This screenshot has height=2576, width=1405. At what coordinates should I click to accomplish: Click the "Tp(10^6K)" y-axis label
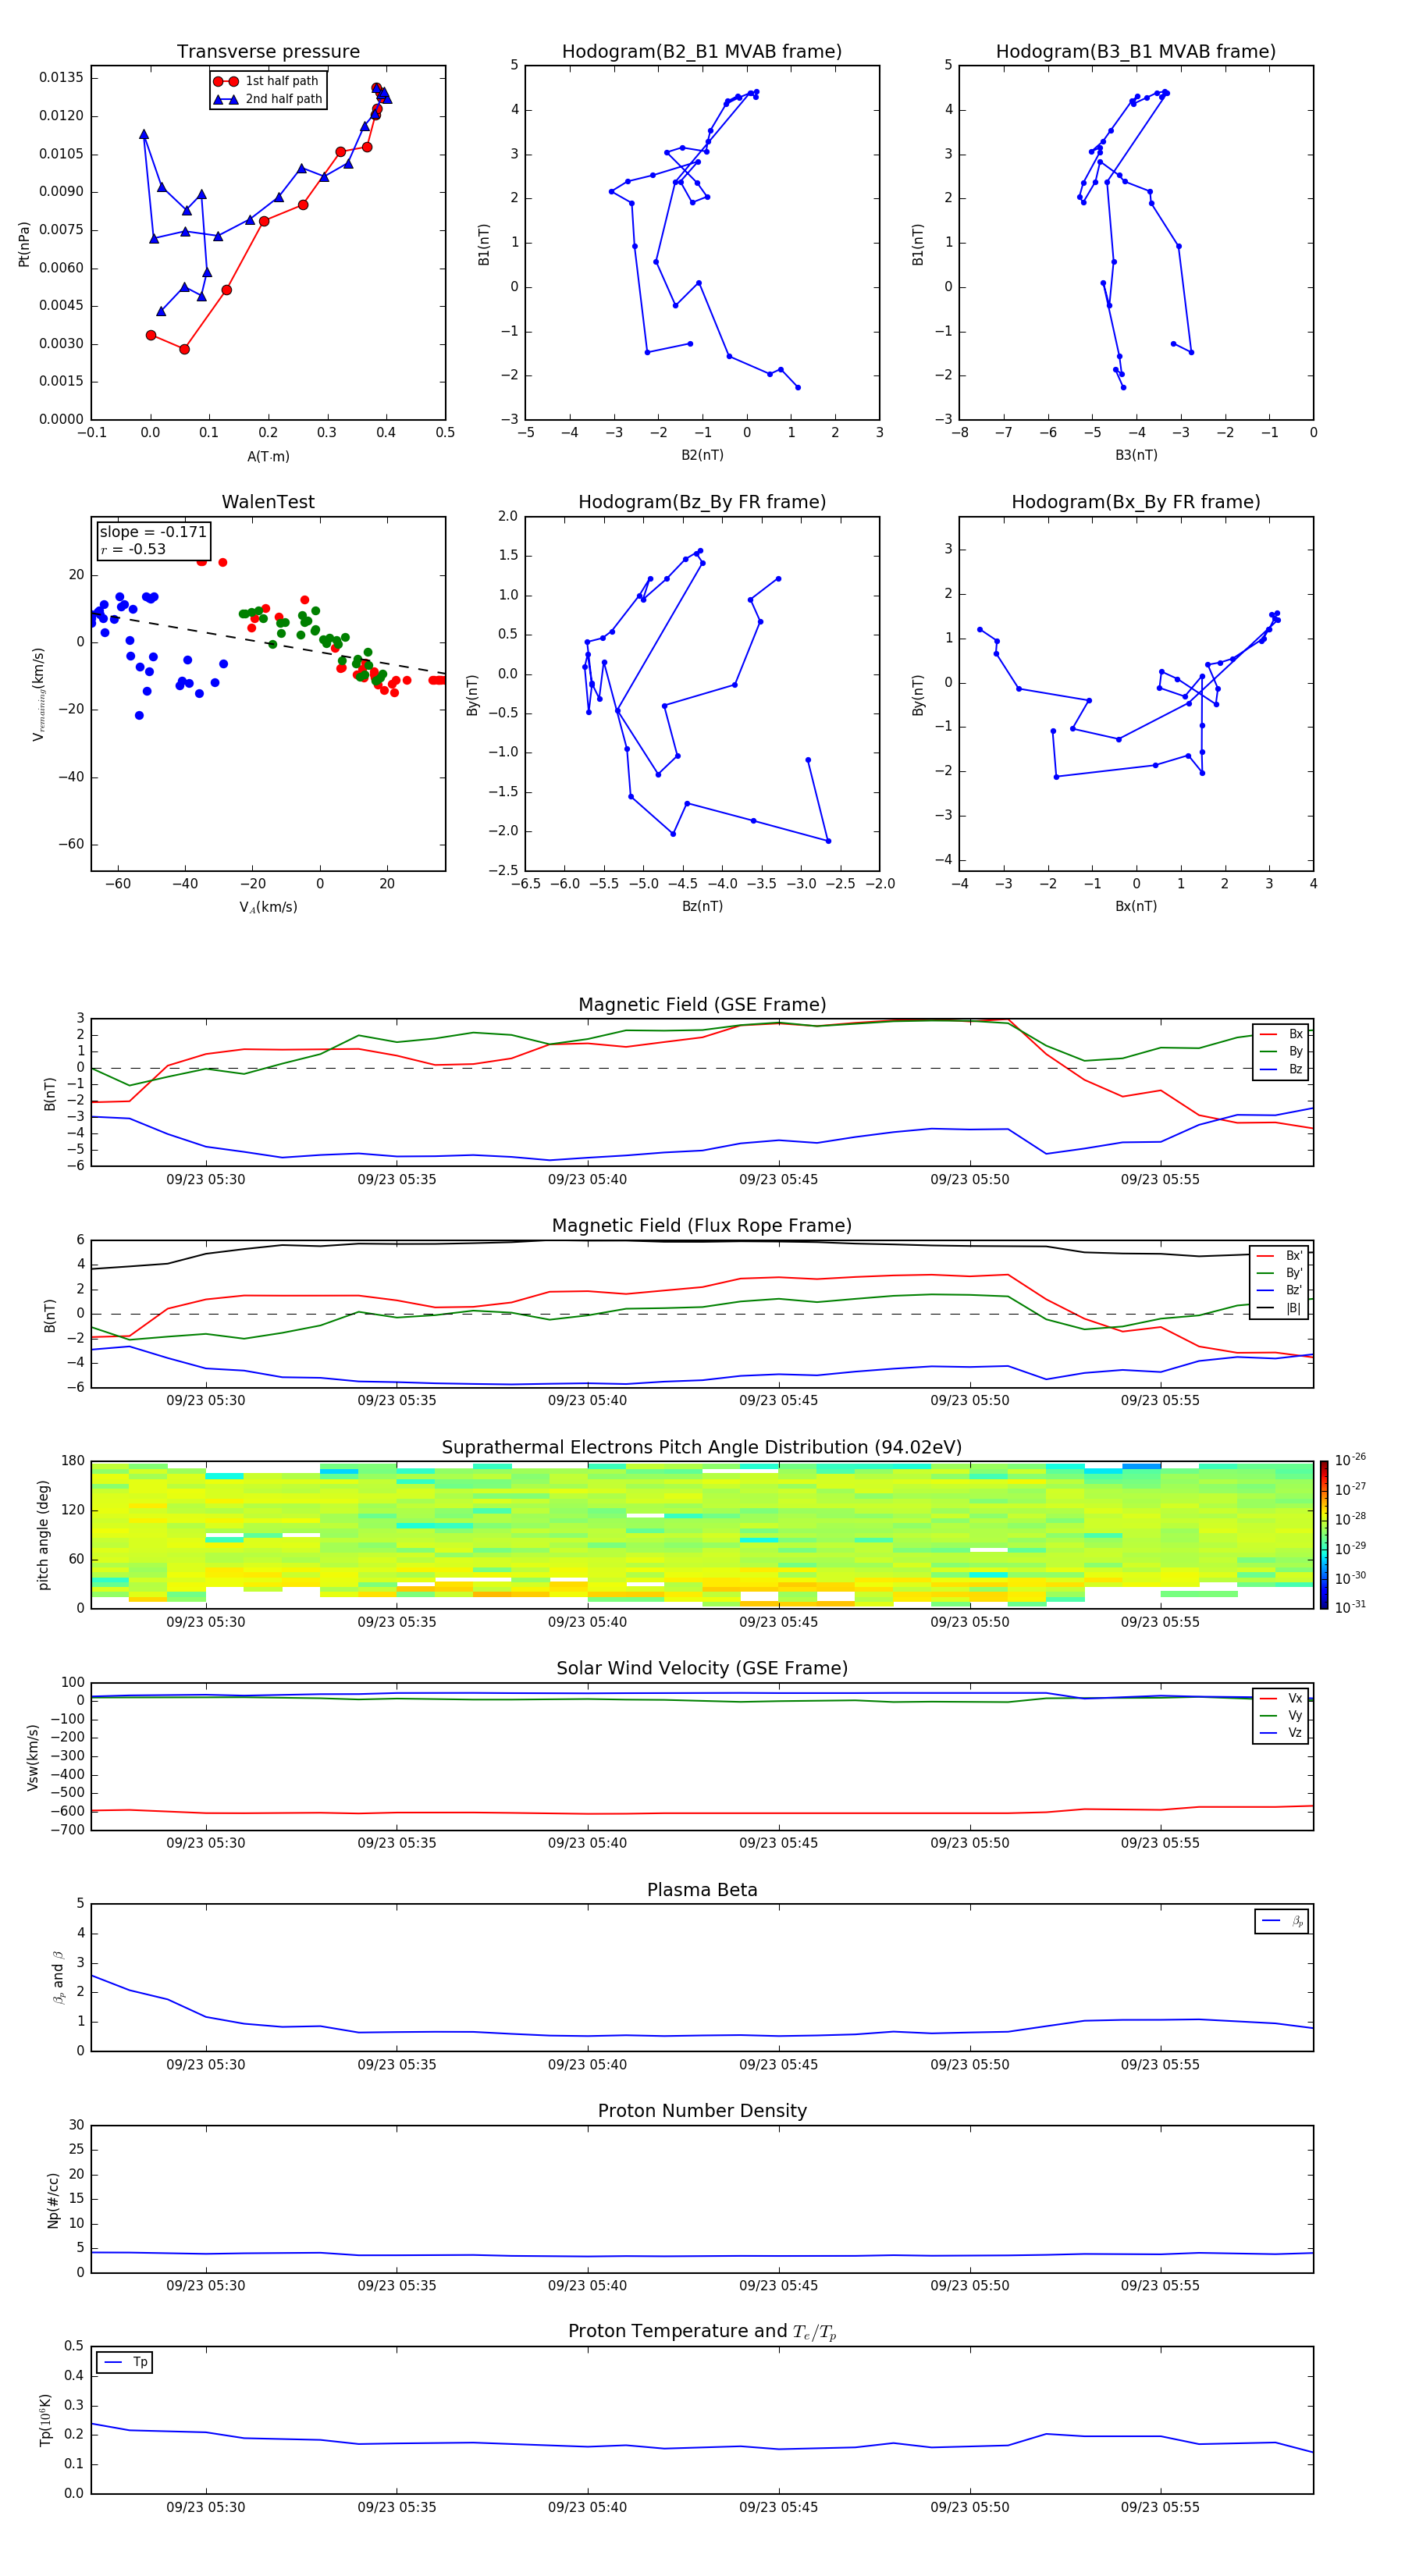coord(45,2420)
